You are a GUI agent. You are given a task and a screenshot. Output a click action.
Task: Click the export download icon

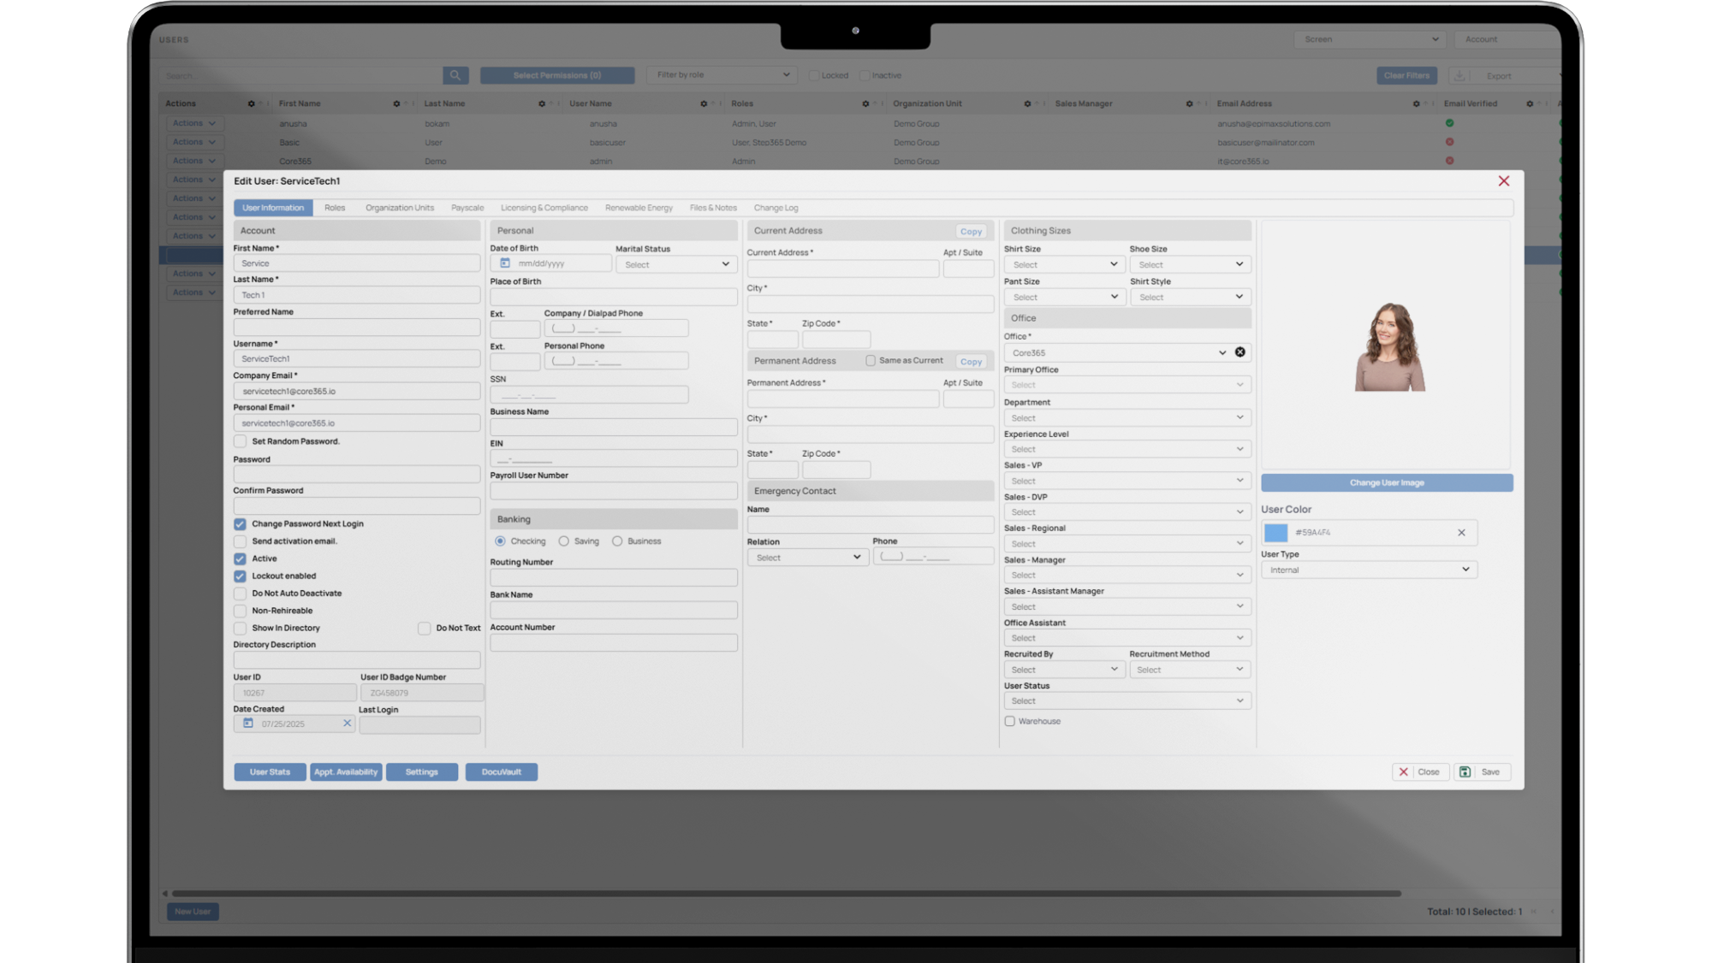point(1459,76)
